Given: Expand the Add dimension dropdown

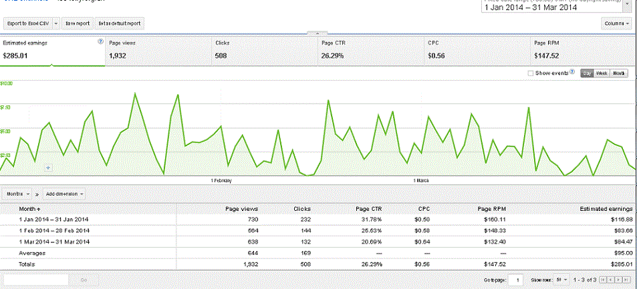Looking at the screenshot, I should tap(65, 194).
